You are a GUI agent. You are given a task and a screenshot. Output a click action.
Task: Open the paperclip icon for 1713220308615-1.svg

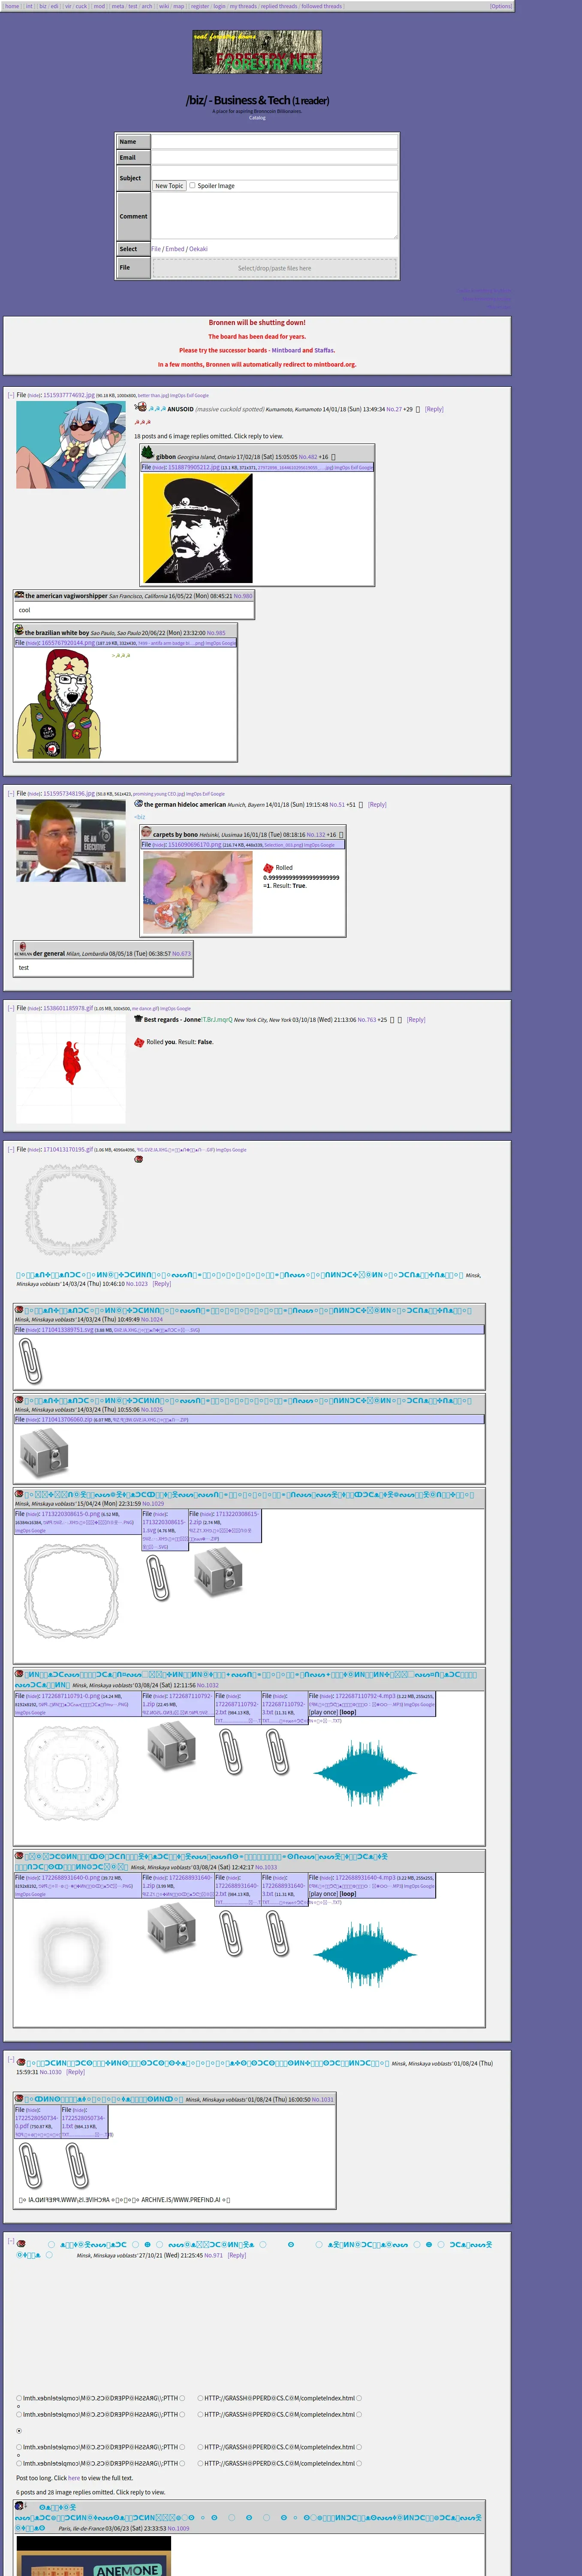[158, 1578]
